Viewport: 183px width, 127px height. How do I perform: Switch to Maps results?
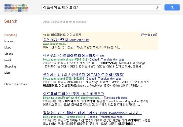(x=8, y=47)
